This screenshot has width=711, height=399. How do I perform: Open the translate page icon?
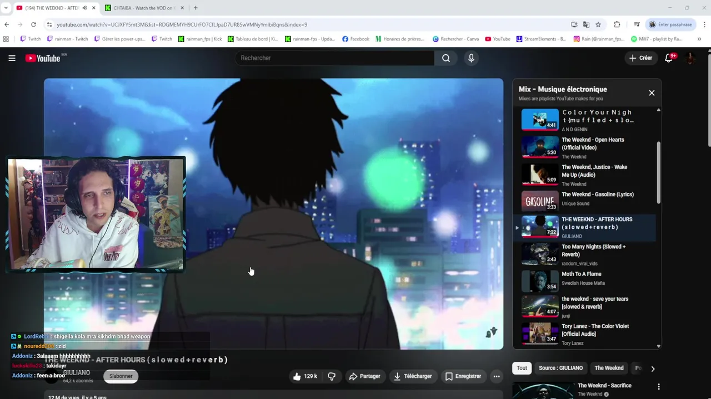[x=586, y=24]
